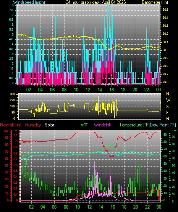
Task: Click rainfall scale value 1.1
Action: 16,135
